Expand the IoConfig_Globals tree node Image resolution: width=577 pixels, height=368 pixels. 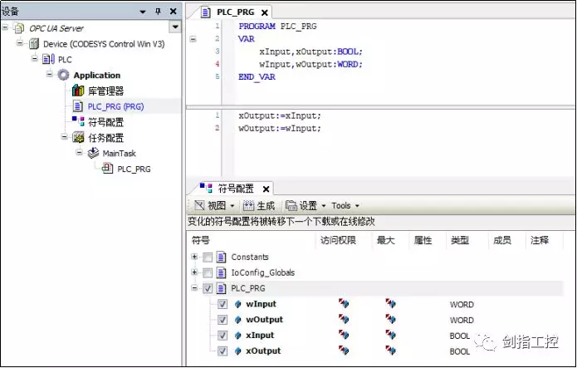pos(194,272)
